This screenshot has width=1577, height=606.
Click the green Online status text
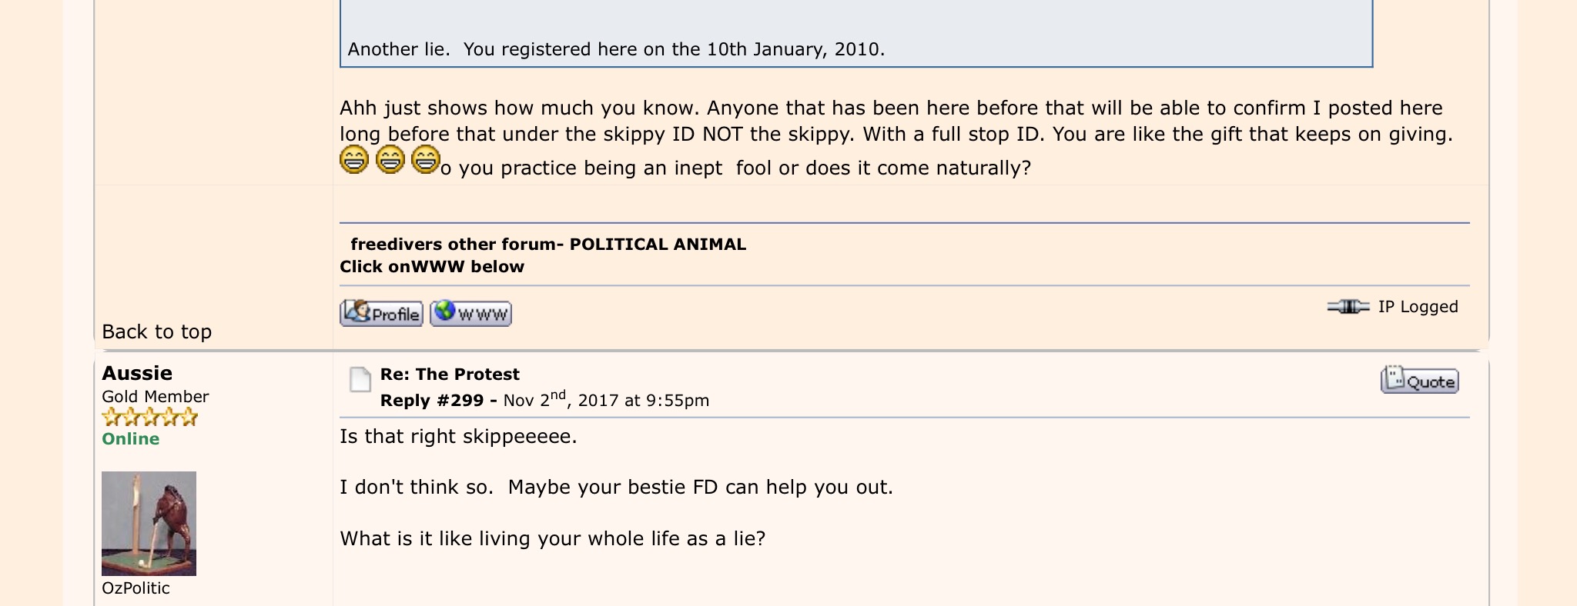click(130, 439)
